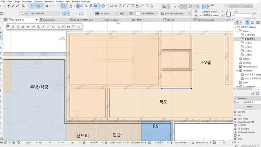Toggle the suspend groups square icon
The height and width of the screenshot is (147, 261).
coord(63,6)
